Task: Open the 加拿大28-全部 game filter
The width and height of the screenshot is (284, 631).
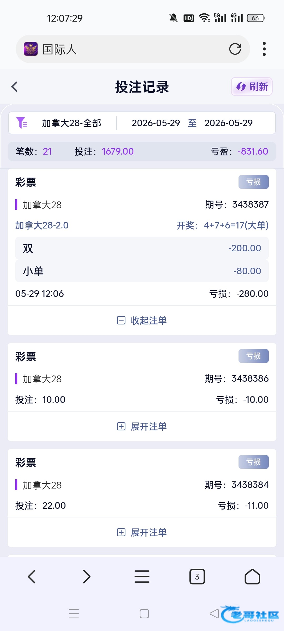Action: 72,123
